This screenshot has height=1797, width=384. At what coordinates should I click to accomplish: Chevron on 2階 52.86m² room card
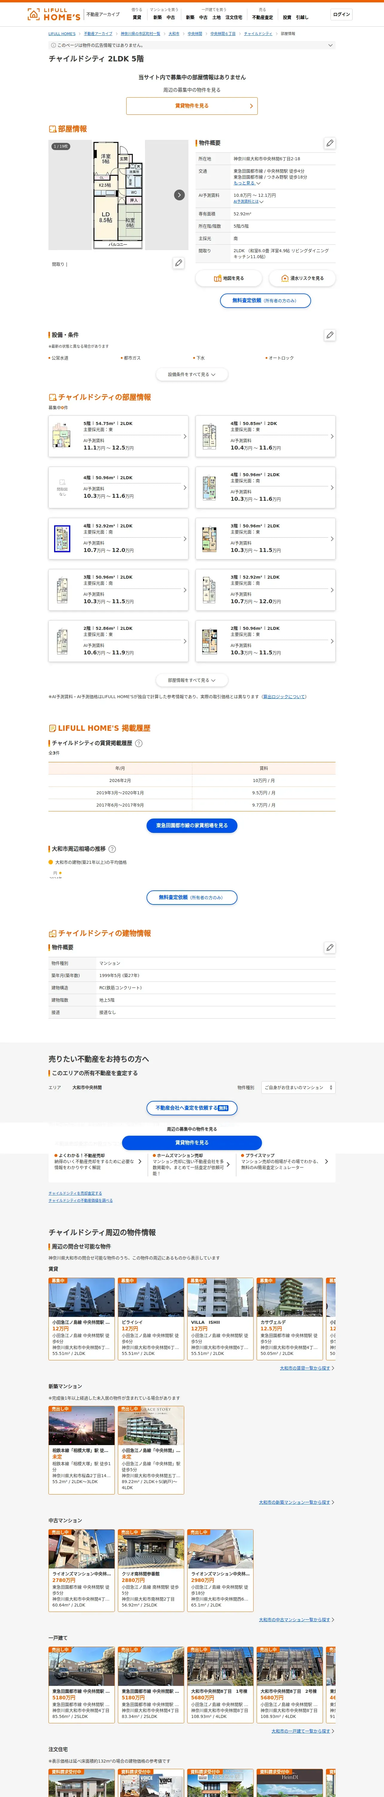(185, 641)
